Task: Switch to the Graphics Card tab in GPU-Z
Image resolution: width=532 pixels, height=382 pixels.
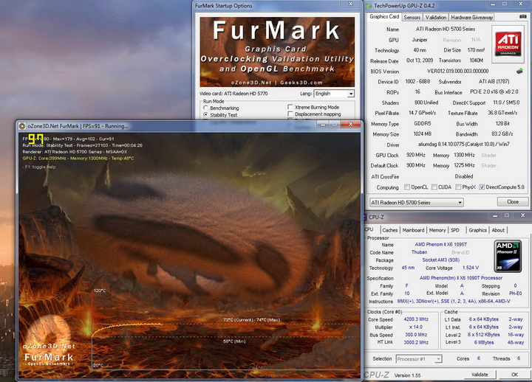Action: tap(384, 17)
